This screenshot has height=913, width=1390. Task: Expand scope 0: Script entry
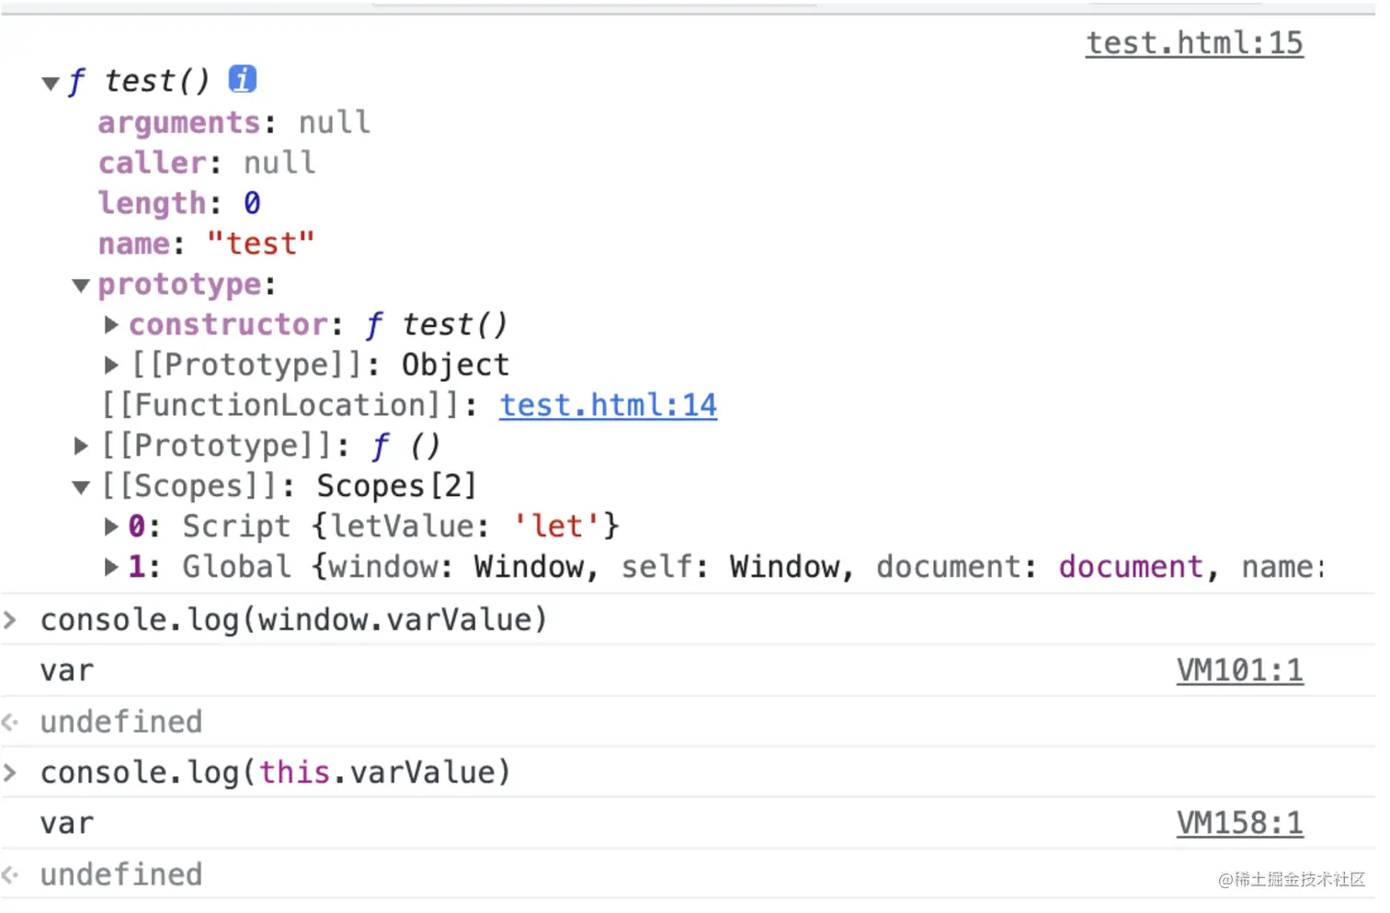111,527
